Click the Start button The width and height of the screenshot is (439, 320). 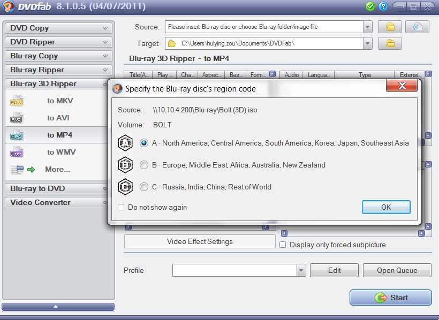[391, 298]
